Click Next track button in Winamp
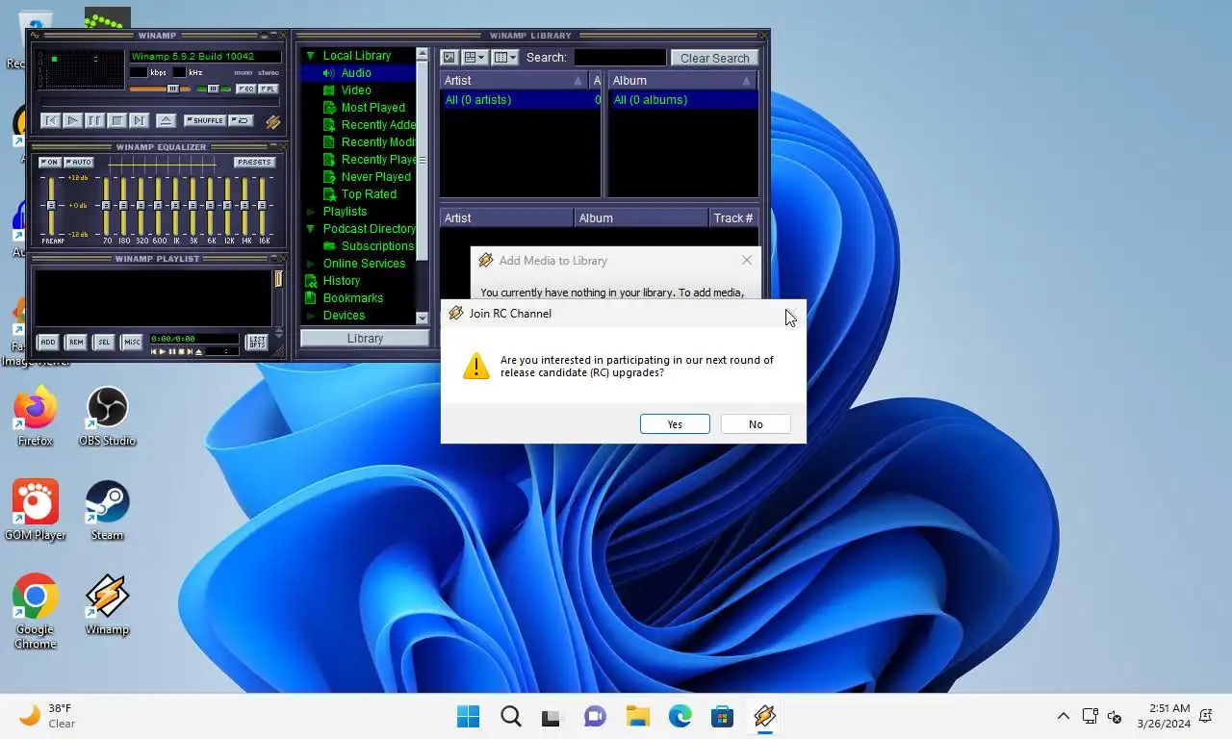The height and width of the screenshot is (739, 1232). click(139, 121)
